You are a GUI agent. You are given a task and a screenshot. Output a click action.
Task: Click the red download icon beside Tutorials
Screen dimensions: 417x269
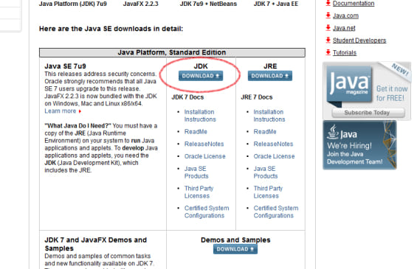click(328, 52)
